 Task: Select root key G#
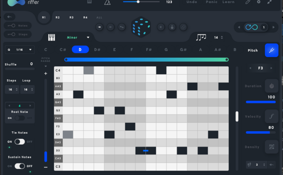[x=183, y=49]
